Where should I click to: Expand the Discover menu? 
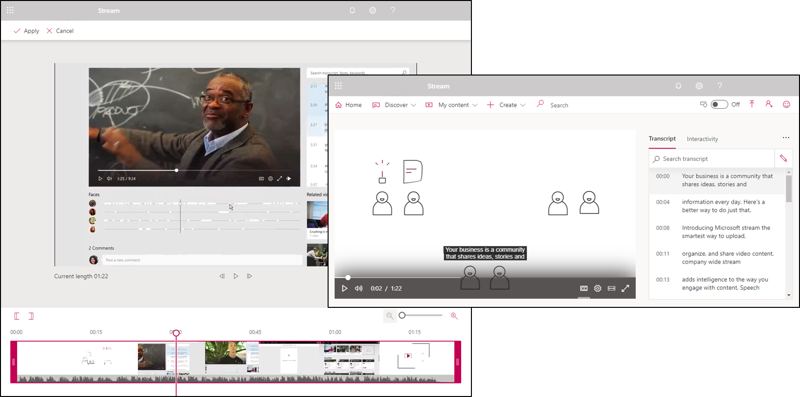[394, 105]
